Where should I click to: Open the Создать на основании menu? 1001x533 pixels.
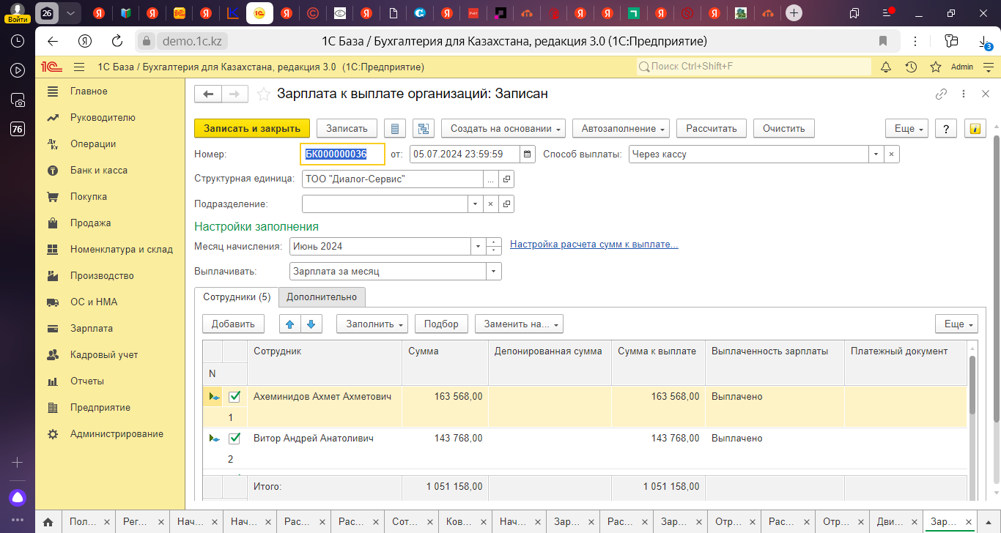point(506,128)
